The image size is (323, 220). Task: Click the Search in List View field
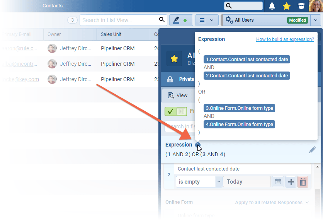pyautogui.click(x=119, y=20)
